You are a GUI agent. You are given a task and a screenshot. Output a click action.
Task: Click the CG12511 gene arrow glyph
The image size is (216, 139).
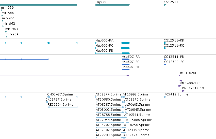pyautogui.click(x=165, y=5)
